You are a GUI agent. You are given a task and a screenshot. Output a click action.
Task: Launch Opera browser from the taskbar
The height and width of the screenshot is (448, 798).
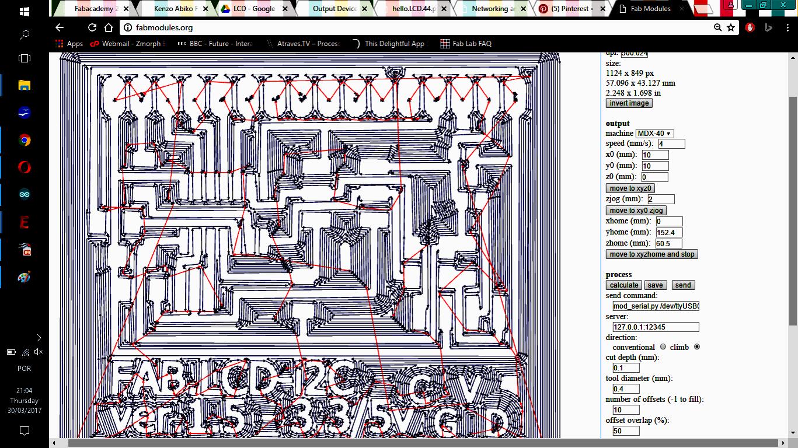tap(25, 167)
